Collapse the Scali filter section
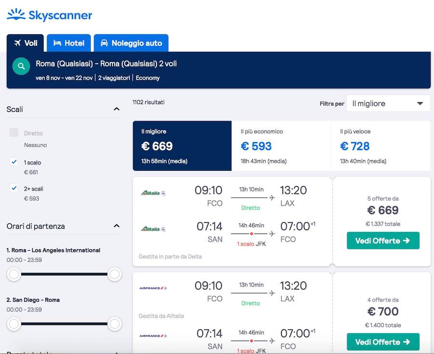Image resolution: width=434 pixels, height=354 pixels. pos(117,109)
